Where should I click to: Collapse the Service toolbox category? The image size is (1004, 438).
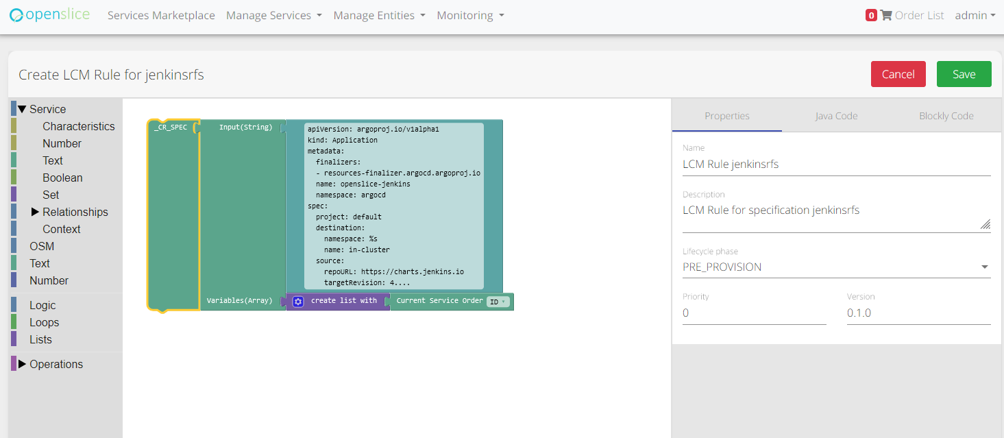pyautogui.click(x=22, y=109)
